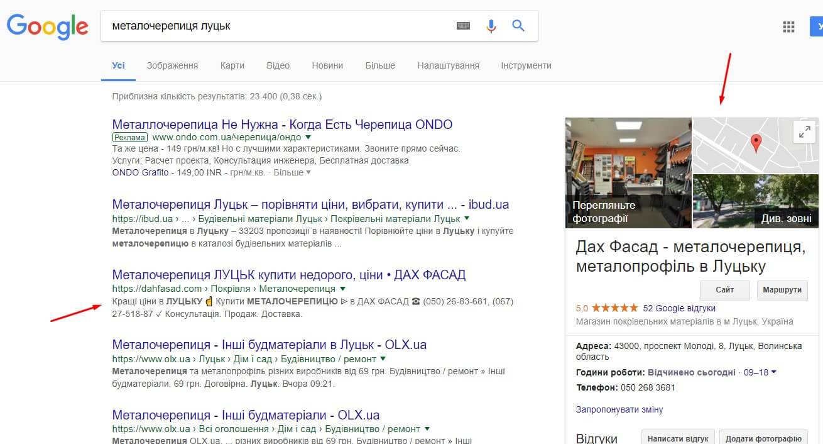The width and height of the screenshot is (823, 444).
Task: Expand the map with the arrows icon
Action: pyautogui.click(x=804, y=132)
